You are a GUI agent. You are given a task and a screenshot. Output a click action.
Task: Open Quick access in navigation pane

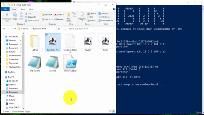13,37
